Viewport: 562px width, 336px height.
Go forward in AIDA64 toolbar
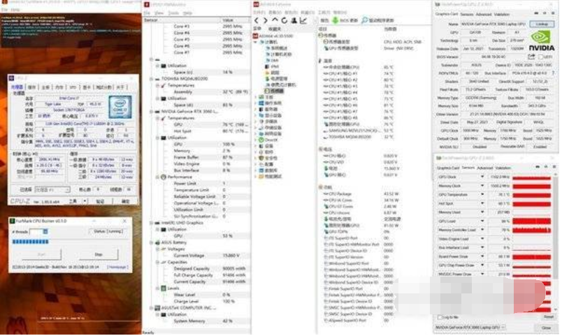tap(265, 20)
